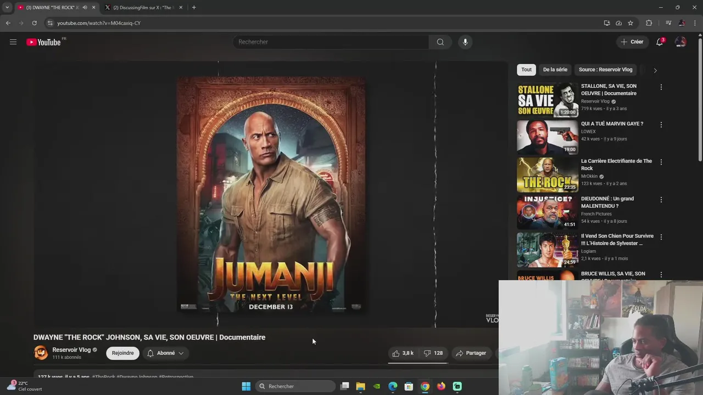Bookmark this page with the star

coord(631,23)
